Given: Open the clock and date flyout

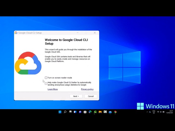Looking at the screenshot, I should tap(170, 112).
